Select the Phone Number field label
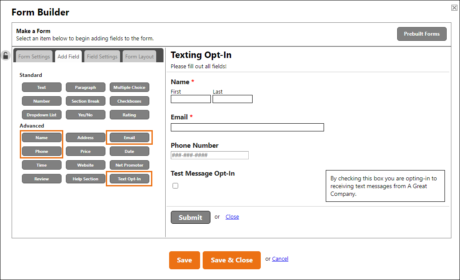This screenshot has height=280, width=460. (x=194, y=146)
